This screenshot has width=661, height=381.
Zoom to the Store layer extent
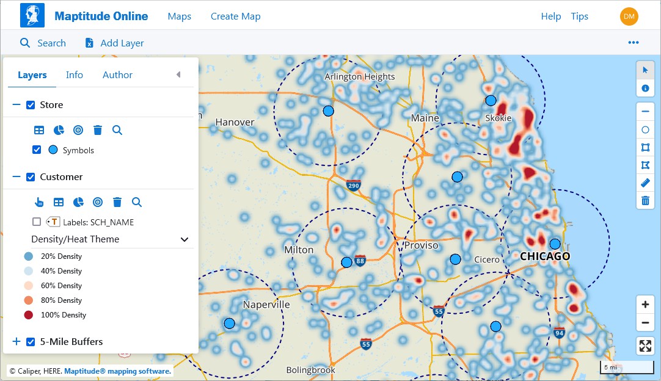click(x=78, y=129)
